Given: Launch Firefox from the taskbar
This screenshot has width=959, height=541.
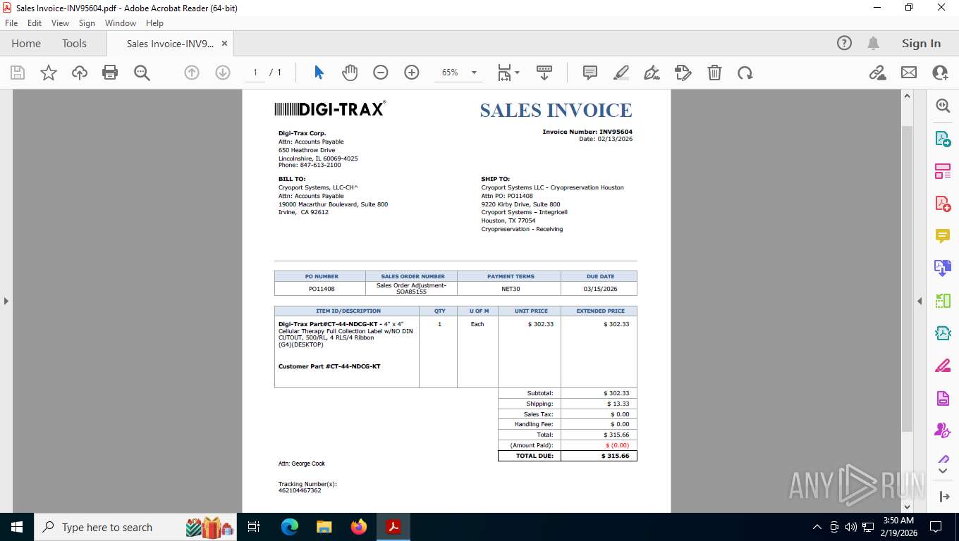Looking at the screenshot, I should click(x=359, y=527).
